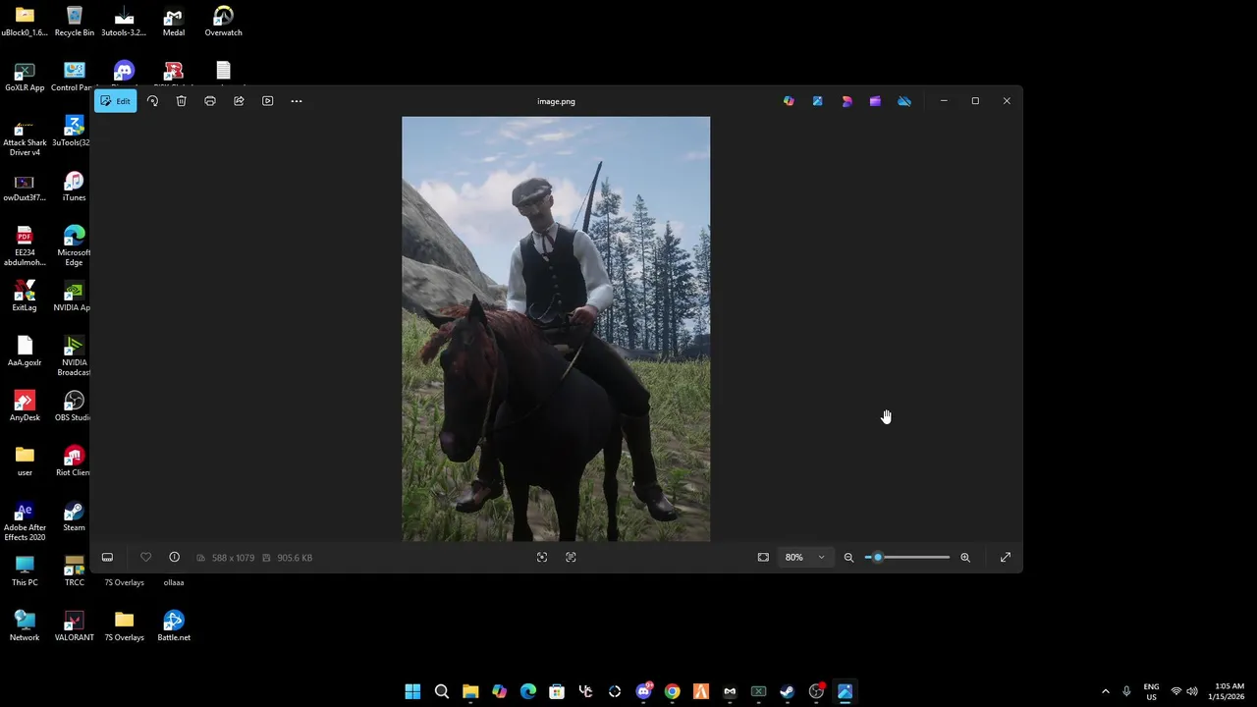The image size is (1257, 707).
Task: Click the taskbar microphone icon
Action: click(x=1126, y=691)
